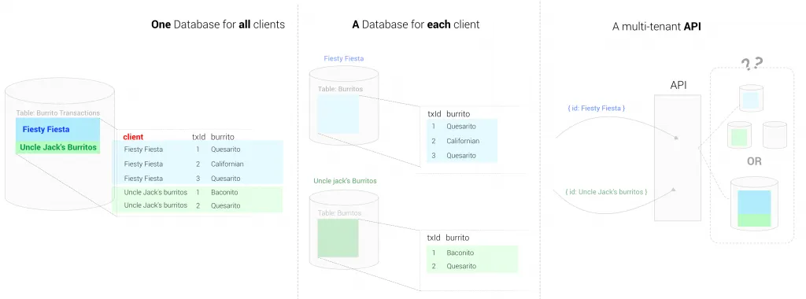Click "Baconito" in the shared client table
The image size is (806, 299).
click(224, 192)
